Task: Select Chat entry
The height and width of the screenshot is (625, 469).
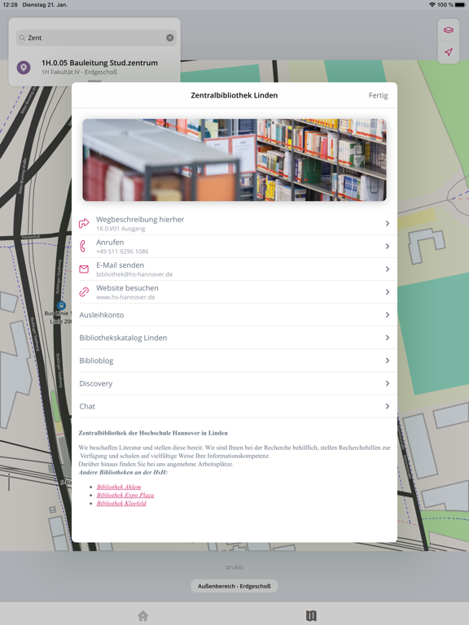Action: click(234, 406)
